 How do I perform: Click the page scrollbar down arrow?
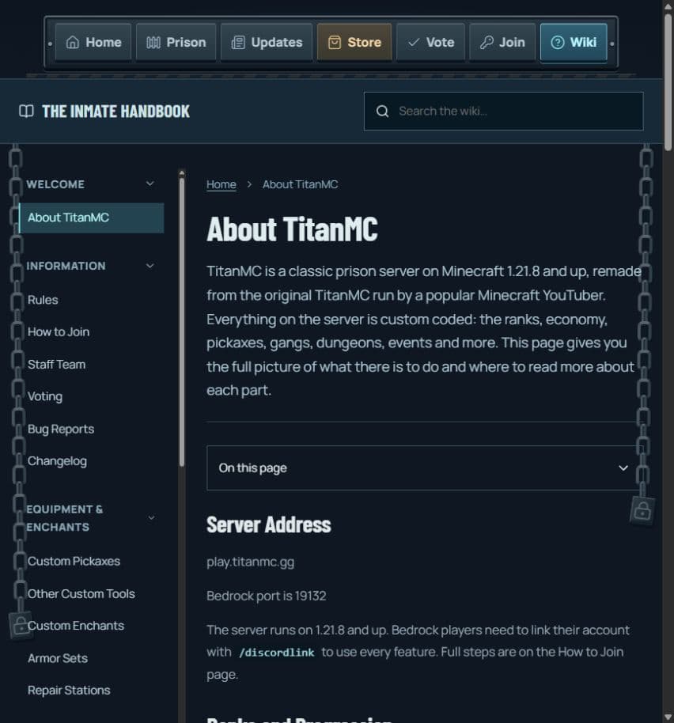pos(668,718)
